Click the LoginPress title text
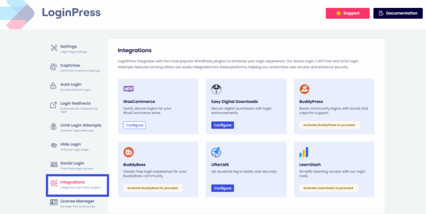 [71, 12]
